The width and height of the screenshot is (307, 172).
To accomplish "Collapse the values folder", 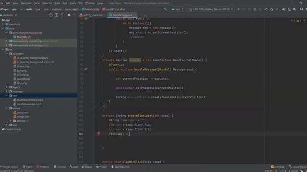I will click(x=6, y=108).
